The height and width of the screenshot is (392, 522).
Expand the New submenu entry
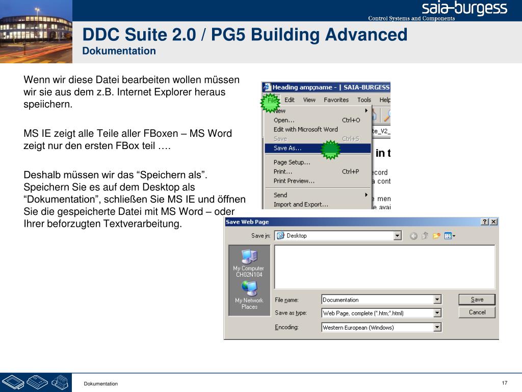pyautogui.click(x=318, y=111)
